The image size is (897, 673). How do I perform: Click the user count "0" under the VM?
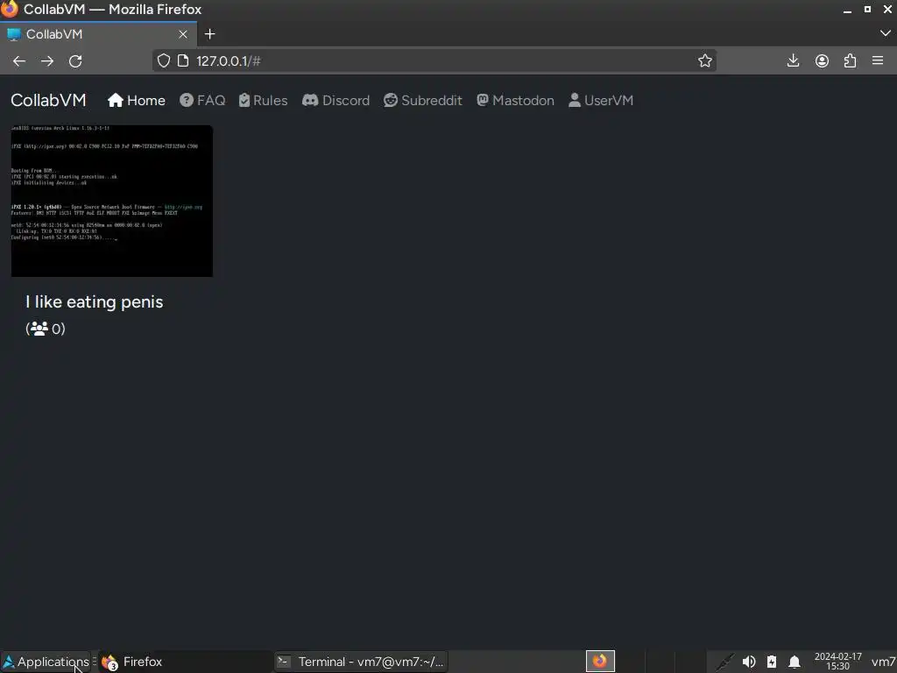tap(57, 329)
